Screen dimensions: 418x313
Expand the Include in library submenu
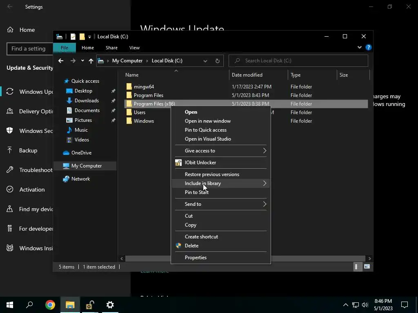click(x=220, y=183)
